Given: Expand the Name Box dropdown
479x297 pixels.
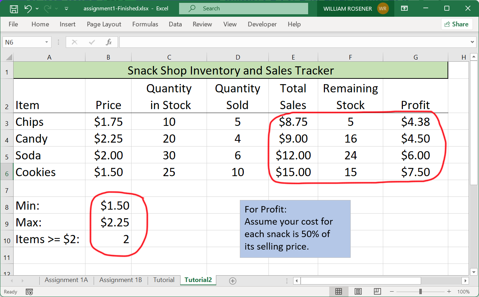Looking at the screenshot, I should click(x=46, y=42).
